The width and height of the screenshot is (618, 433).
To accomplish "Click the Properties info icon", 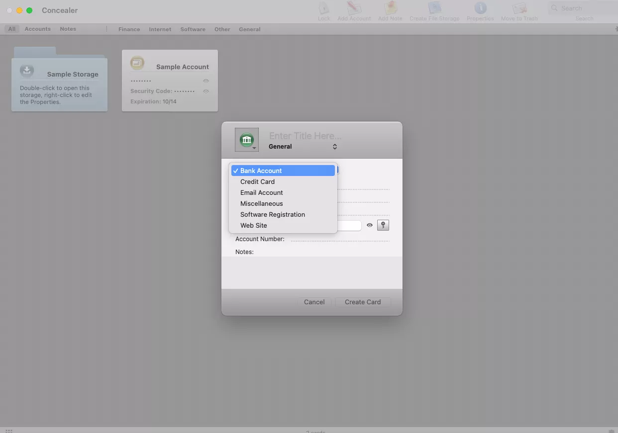I will [480, 9].
